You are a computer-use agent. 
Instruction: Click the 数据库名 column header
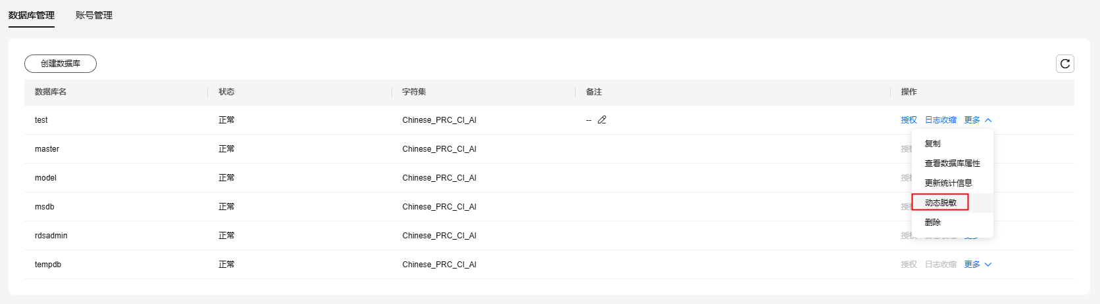coord(51,92)
